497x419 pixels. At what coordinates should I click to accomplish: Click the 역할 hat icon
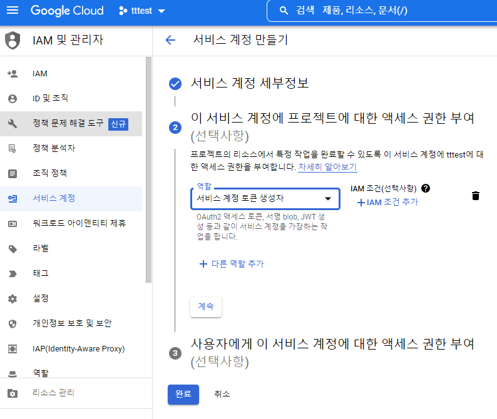(x=13, y=374)
